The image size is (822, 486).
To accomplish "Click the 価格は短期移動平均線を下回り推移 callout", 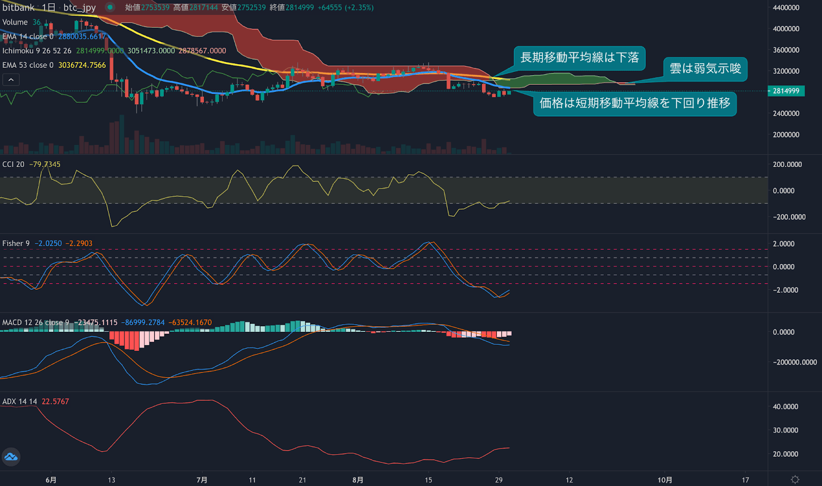I will click(634, 103).
